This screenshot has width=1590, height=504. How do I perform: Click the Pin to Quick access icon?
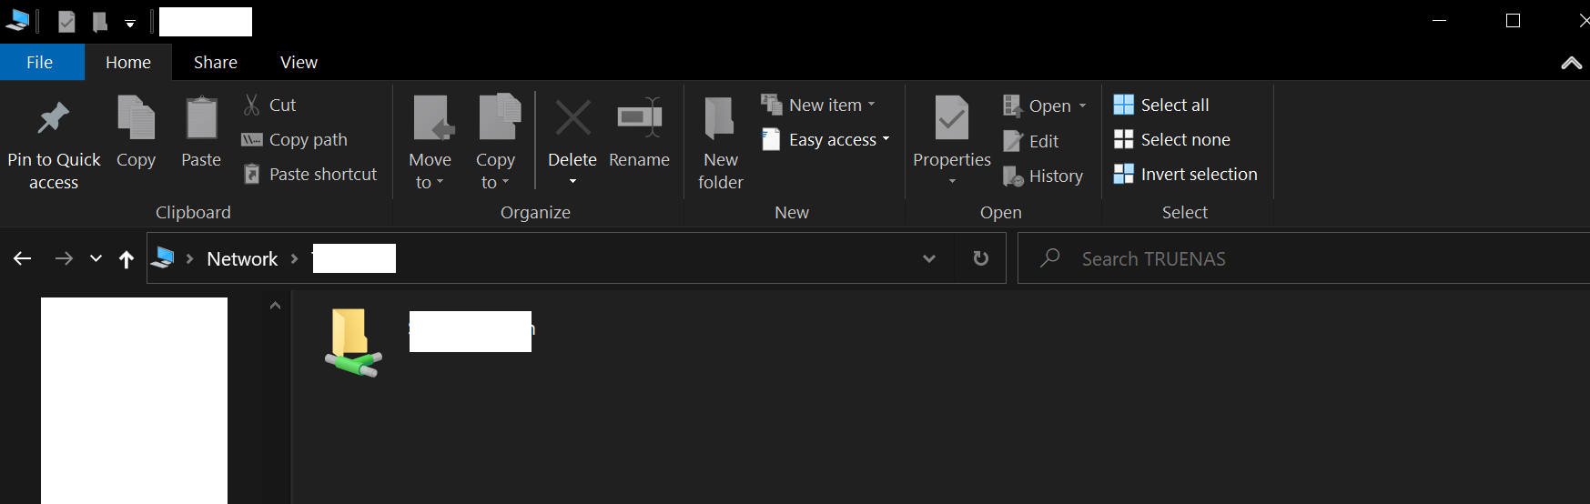coord(53,118)
